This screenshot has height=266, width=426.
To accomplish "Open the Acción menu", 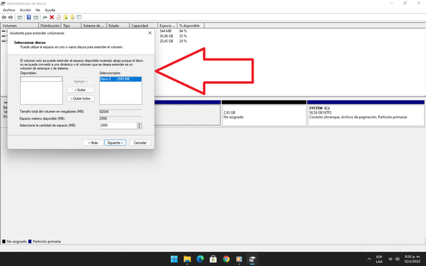I will [25, 10].
